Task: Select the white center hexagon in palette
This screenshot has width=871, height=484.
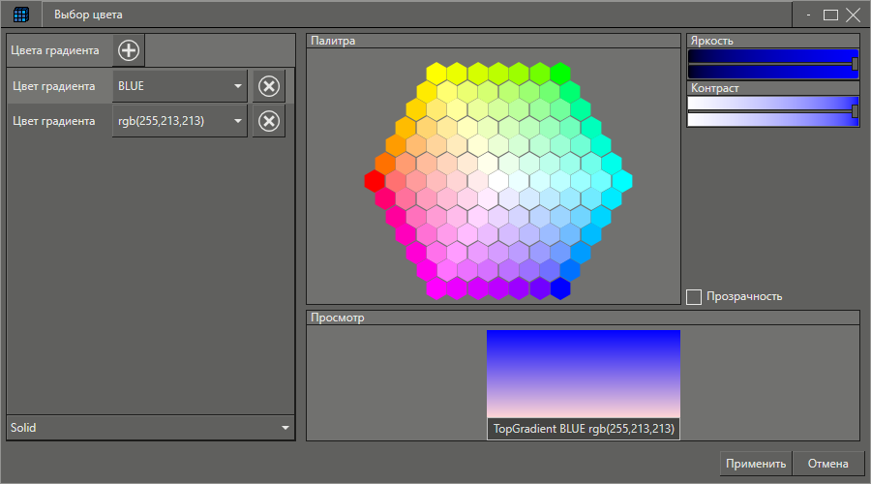Action: tap(498, 181)
